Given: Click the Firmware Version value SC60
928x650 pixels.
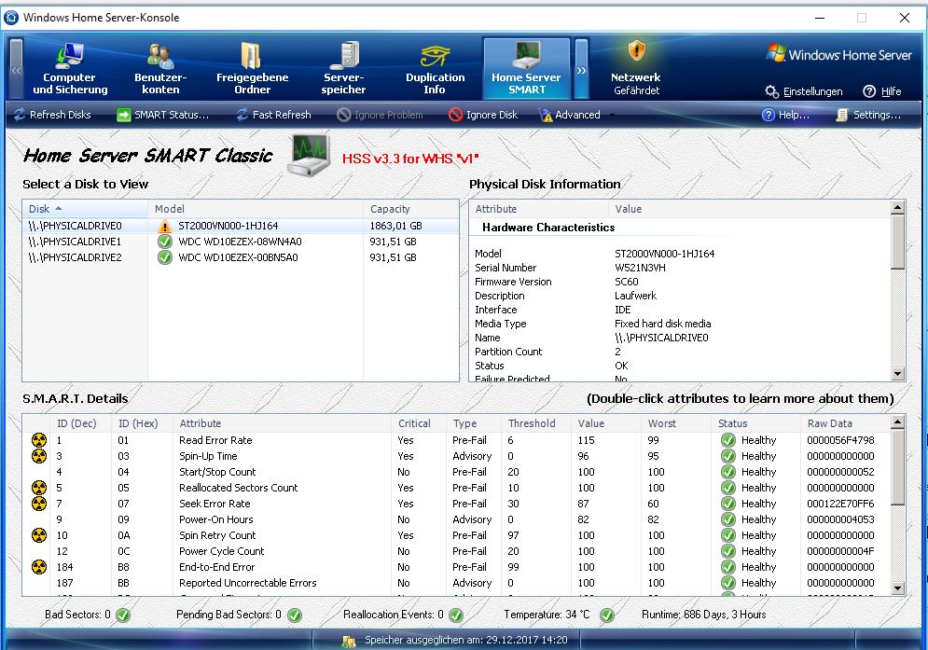Looking at the screenshot, I should point(626,282).
